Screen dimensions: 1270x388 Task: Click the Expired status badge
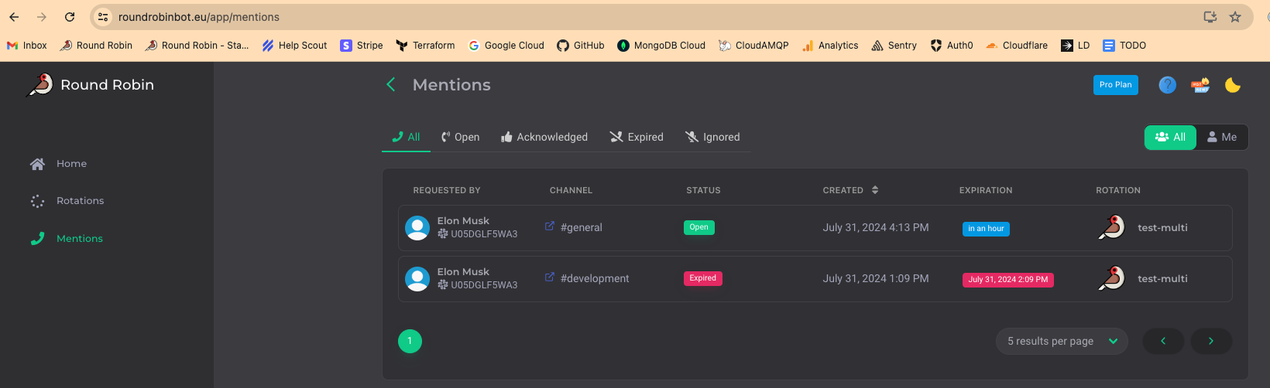pos(703,278)
